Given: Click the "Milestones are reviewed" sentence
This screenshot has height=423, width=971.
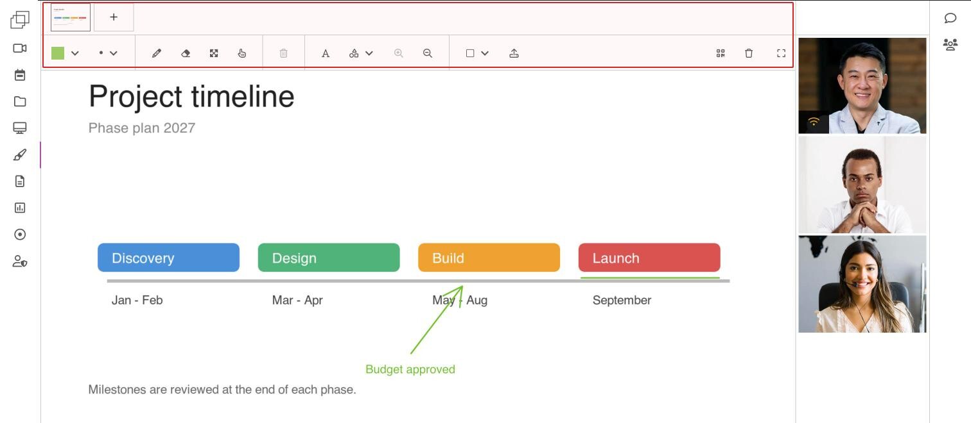Looking at the screenshot, I should [222, 390].
